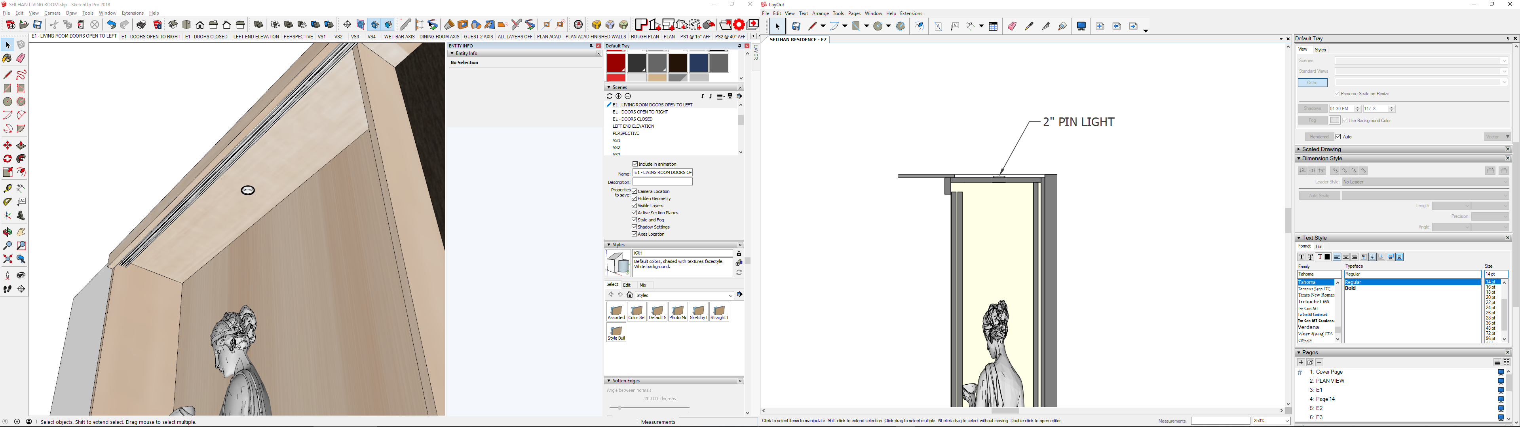Collapse the Soften Edges panel

tap(609, 380)
